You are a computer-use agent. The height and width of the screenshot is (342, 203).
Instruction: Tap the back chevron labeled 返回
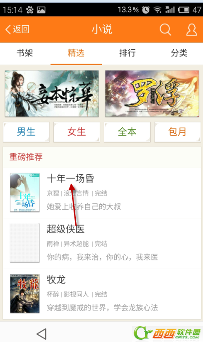coord(17,29)
